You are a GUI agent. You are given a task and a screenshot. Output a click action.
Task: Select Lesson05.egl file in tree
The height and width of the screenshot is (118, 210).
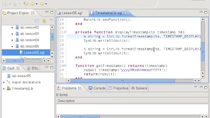click(34, 52)
